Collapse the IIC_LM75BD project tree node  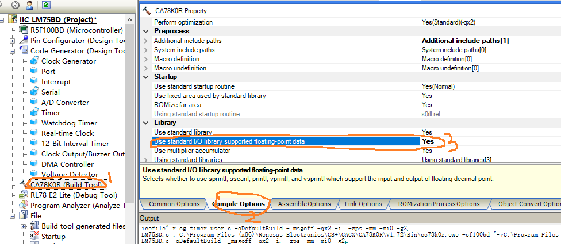point(2,20)
